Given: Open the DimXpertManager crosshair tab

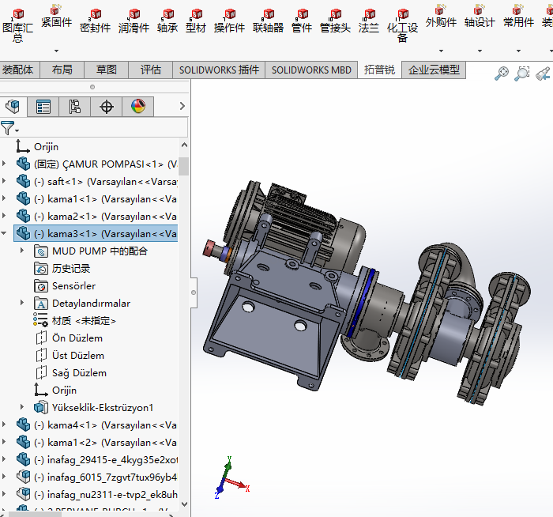Looking at the screenshot, I should click(x=107, y=106).
